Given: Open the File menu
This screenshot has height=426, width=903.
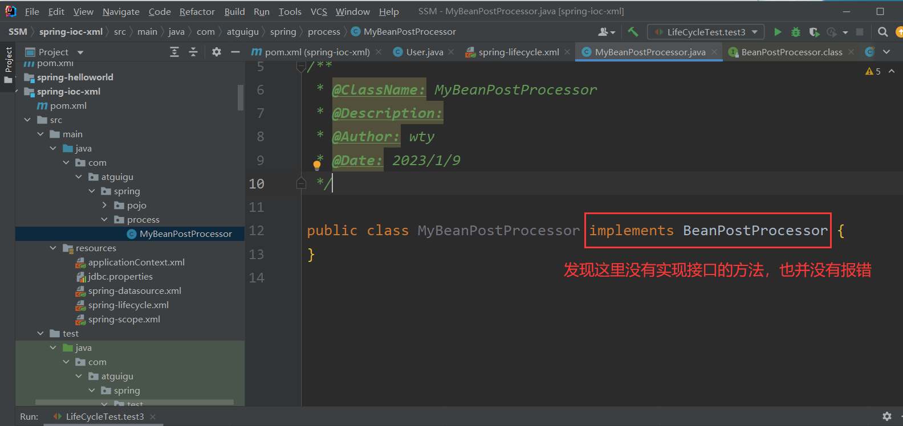Looking at the screenshot, I should (32, 11).
